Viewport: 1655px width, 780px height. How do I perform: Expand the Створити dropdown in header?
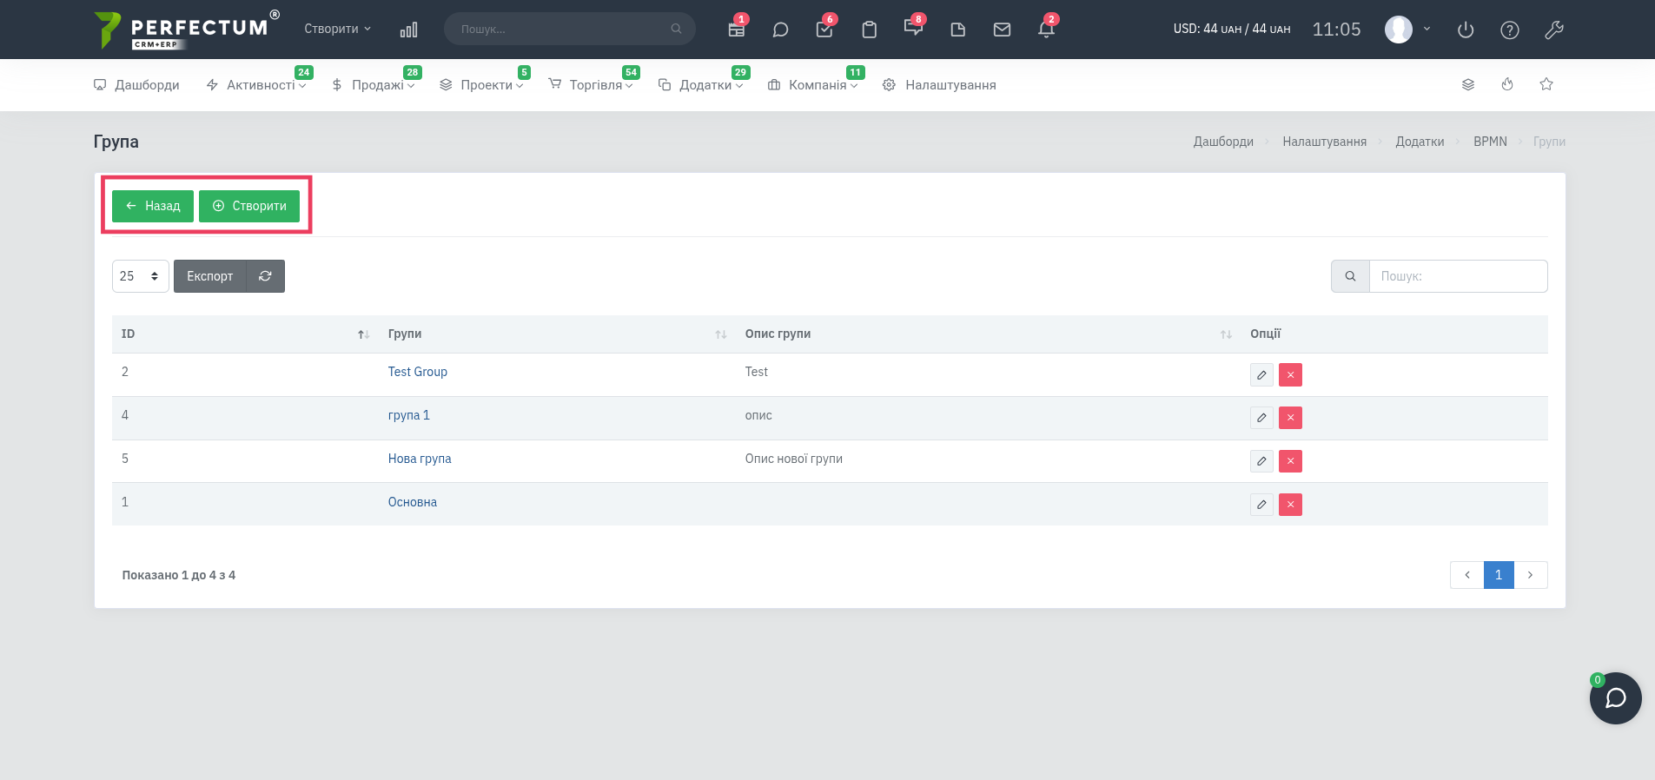coord(337,29)
